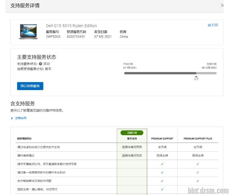Click the question mark help icon near 支持服务状态
This screenshot has width=230, height=195.
point(41,64)
